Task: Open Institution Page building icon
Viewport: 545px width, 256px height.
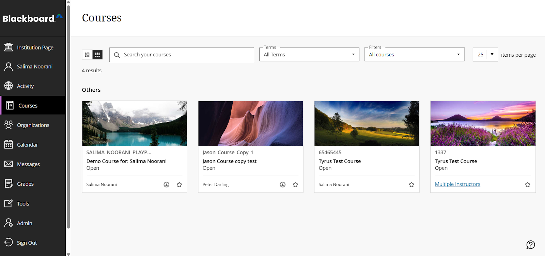Action: (x=9, y=47)
